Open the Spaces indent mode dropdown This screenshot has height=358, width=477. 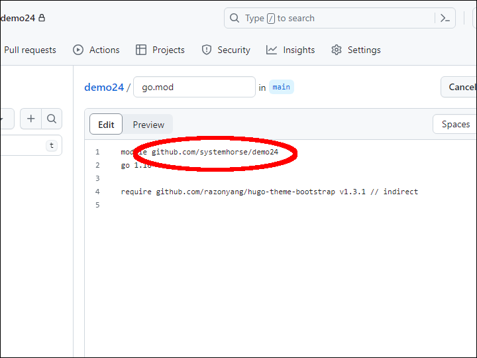point(455,124)
